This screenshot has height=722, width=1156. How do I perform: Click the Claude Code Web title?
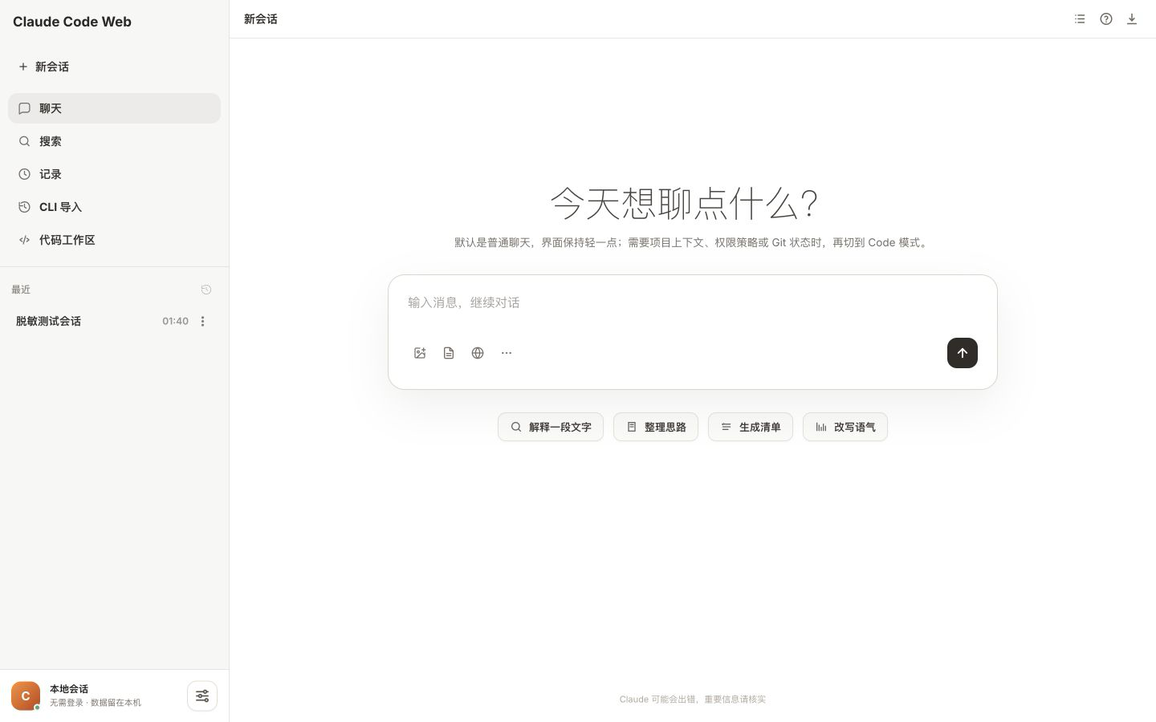[72, 22]
